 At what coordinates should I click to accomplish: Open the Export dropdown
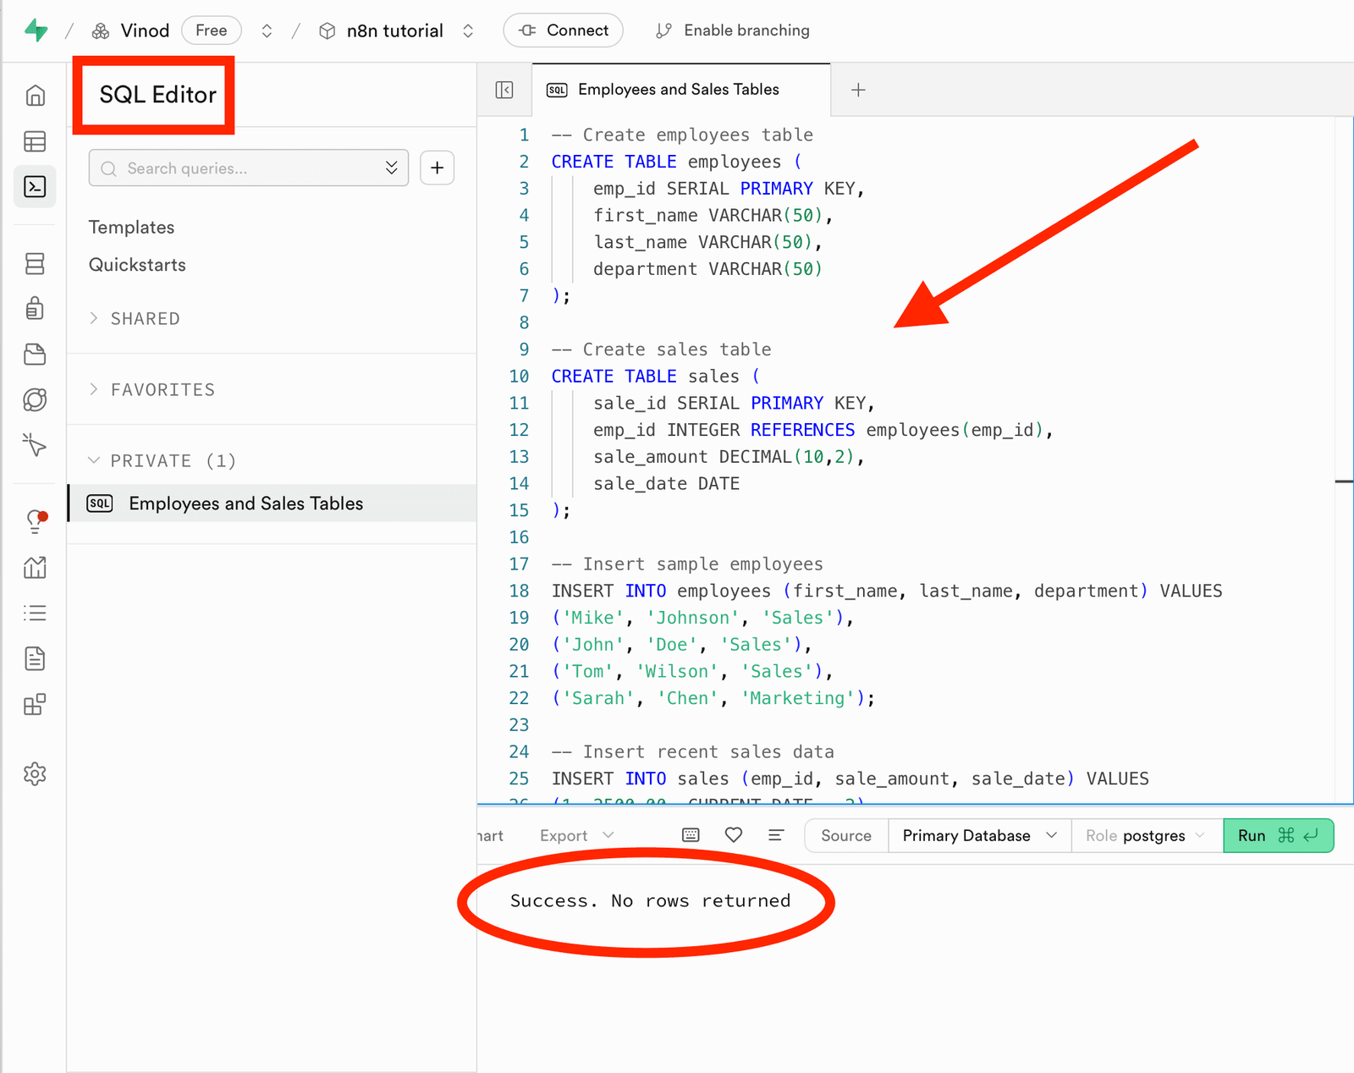pos(576,835)
